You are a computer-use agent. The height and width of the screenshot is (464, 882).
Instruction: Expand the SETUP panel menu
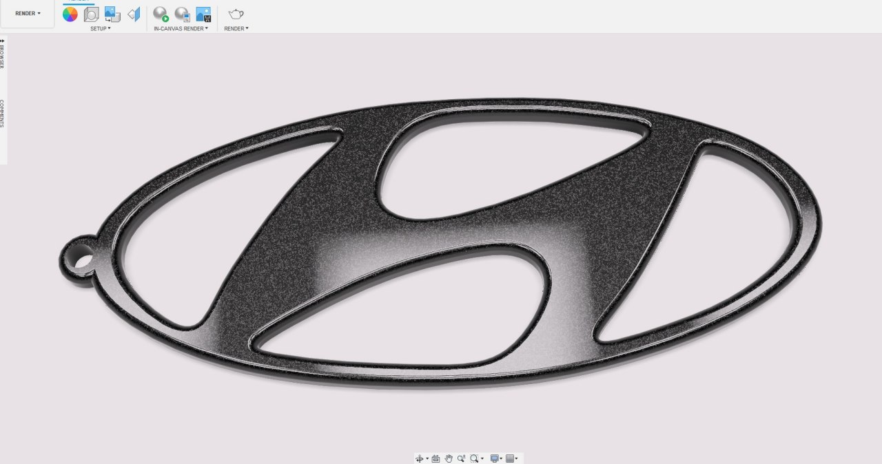tap(101, 28)
